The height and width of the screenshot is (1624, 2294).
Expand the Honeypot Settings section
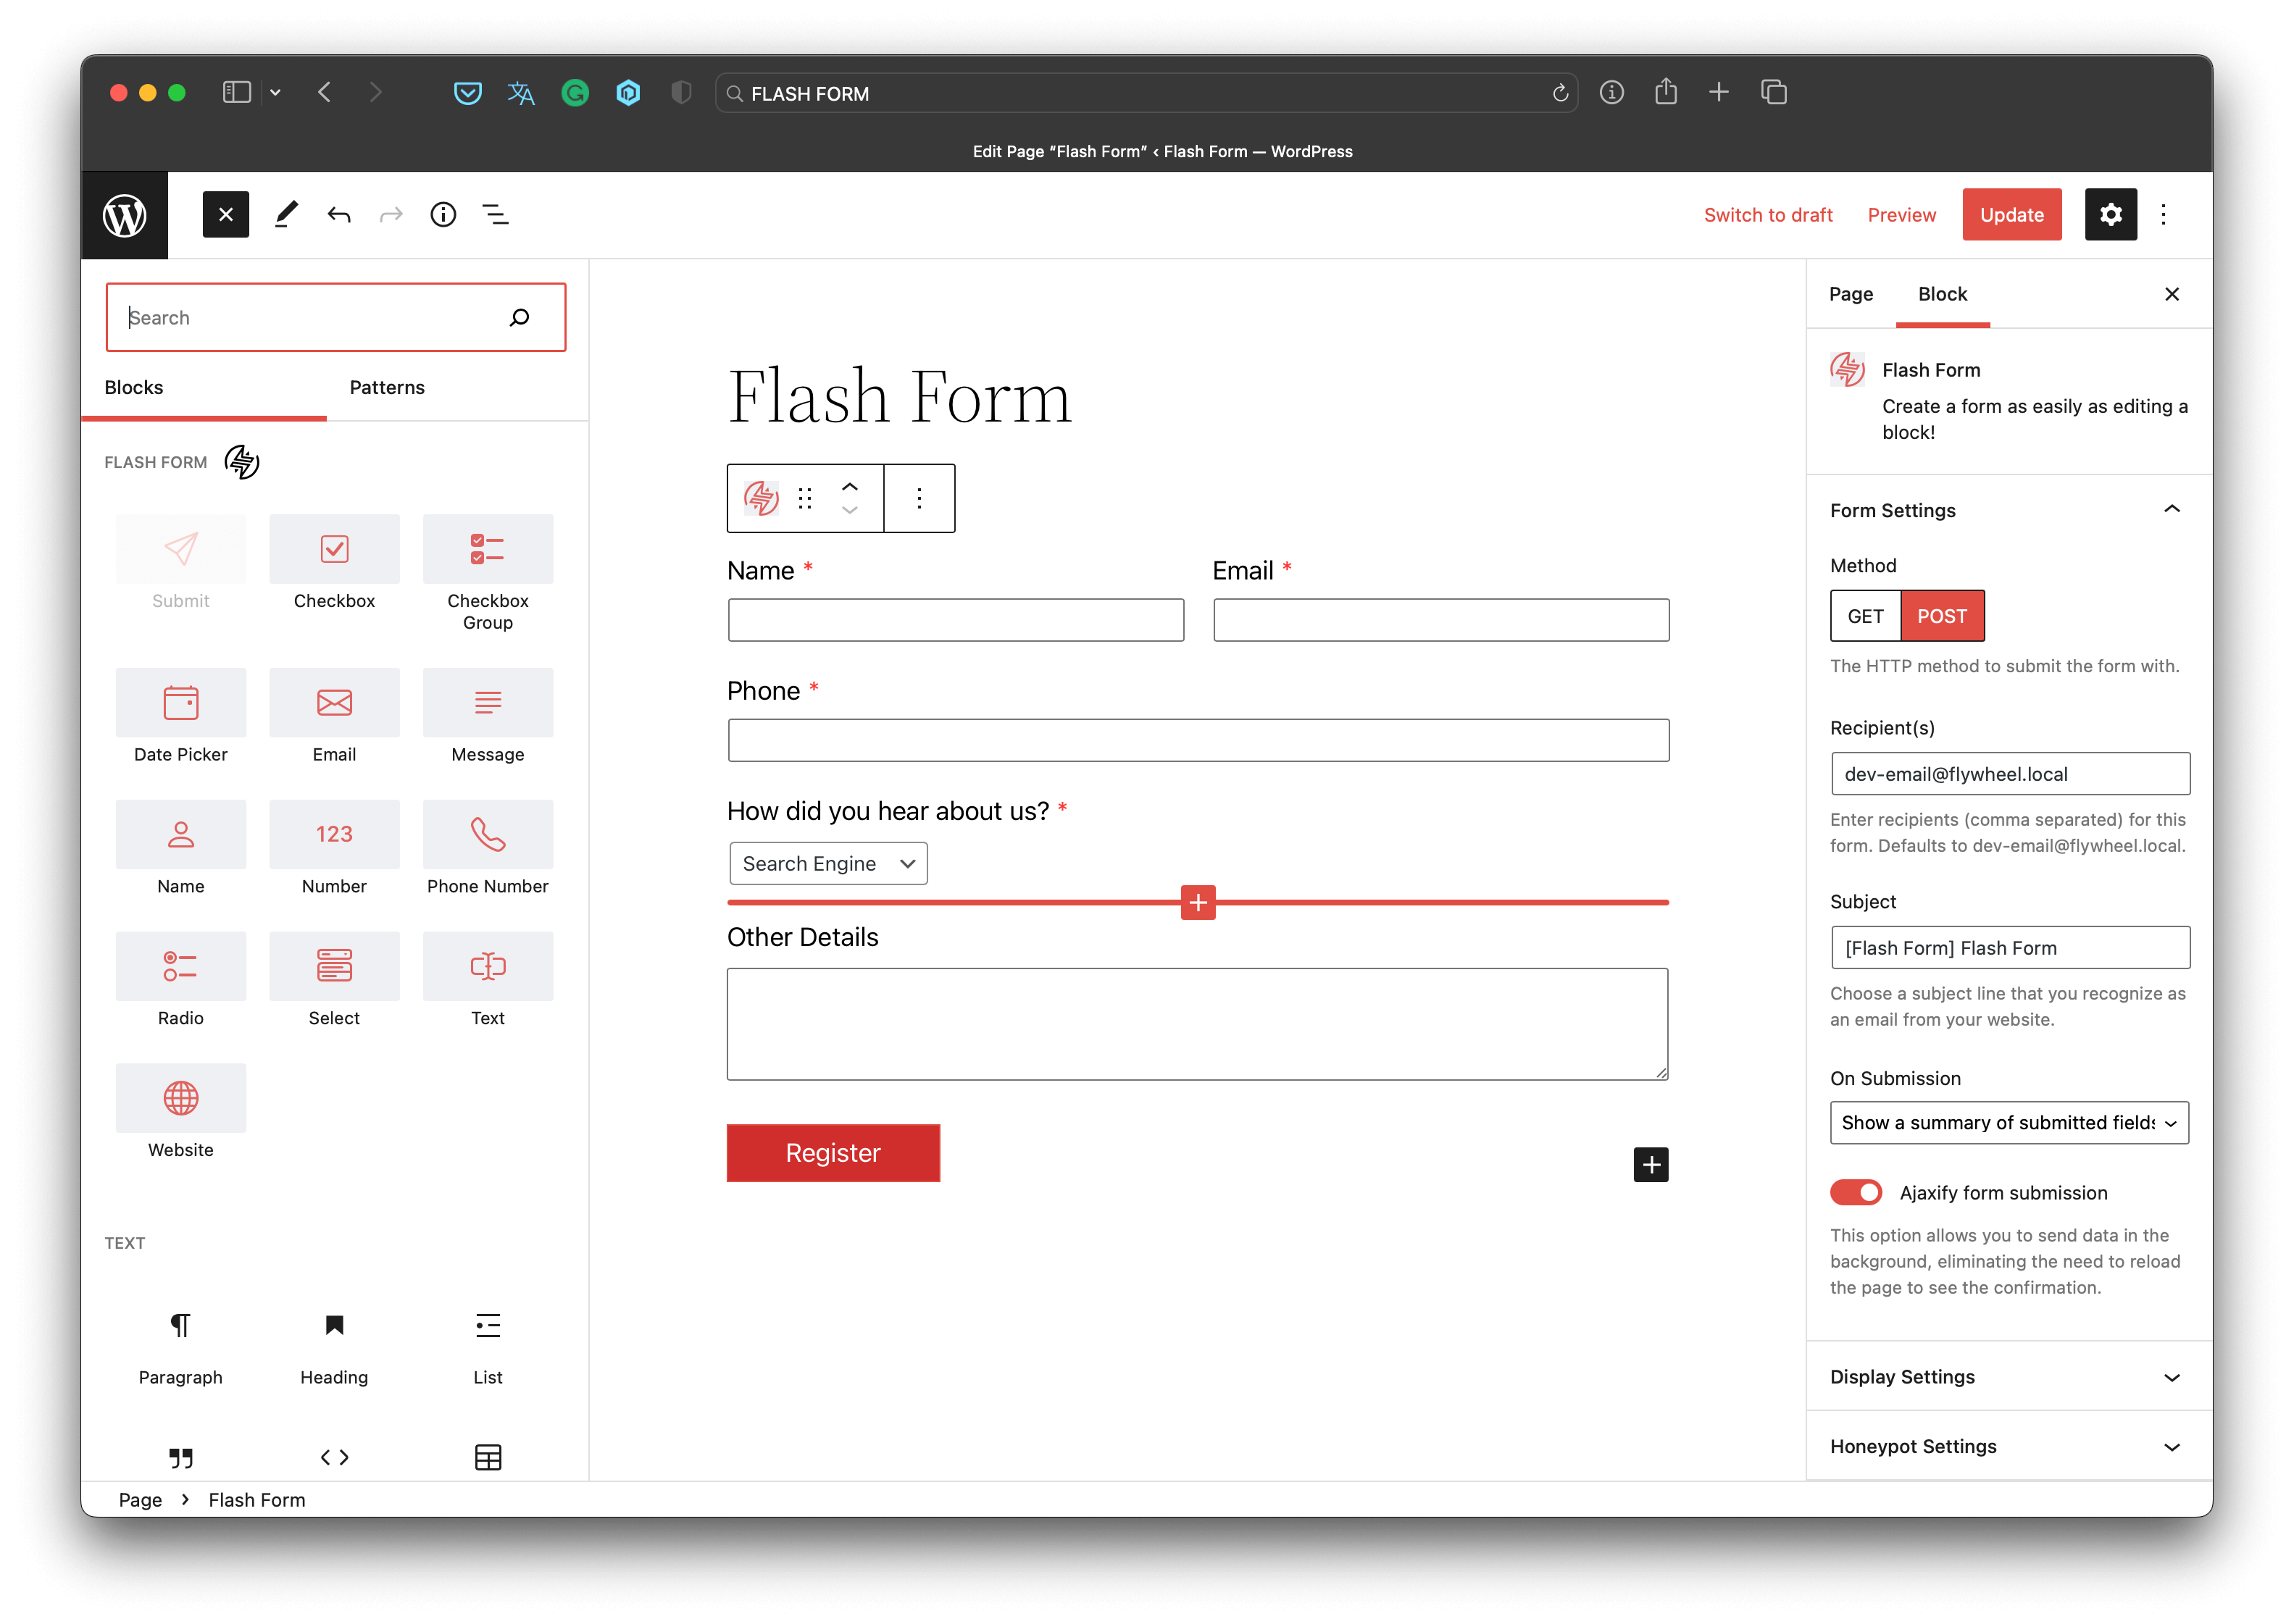click(2009, 1447)
